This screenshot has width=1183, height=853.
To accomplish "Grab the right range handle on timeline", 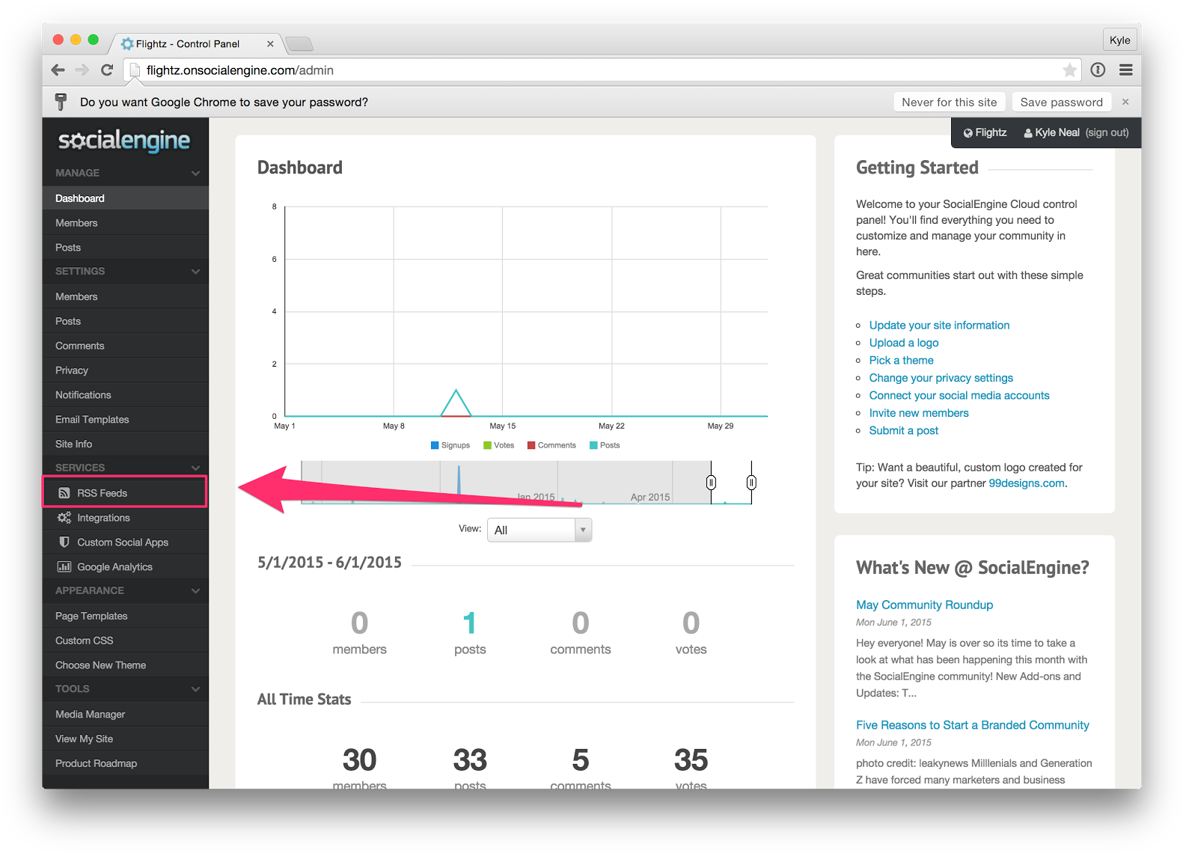I will [x=751, y=483].
